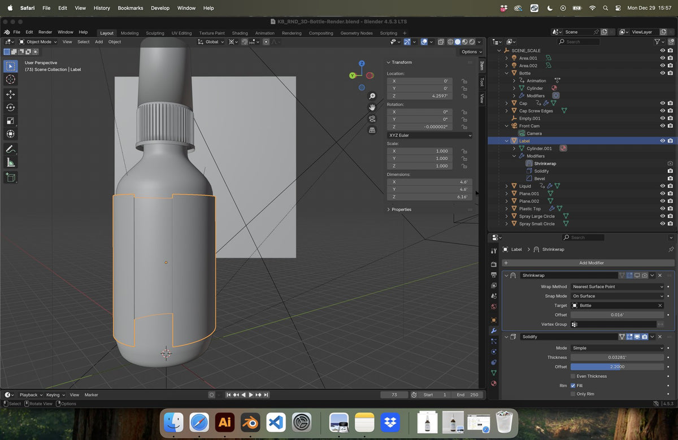678x440 pixels.
Task: Hide the Bottle object in viewport
Action: point(662,73)
